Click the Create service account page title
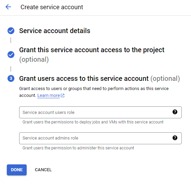The width and height of the screenshot is (191, 191). coord(52,7)
